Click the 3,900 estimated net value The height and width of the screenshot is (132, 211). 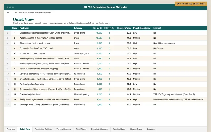click(100, 105)
